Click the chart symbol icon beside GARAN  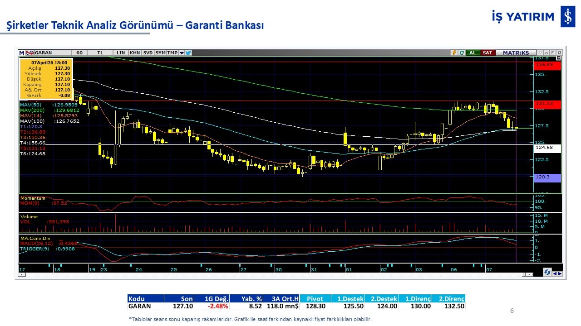tap(30, 53)
